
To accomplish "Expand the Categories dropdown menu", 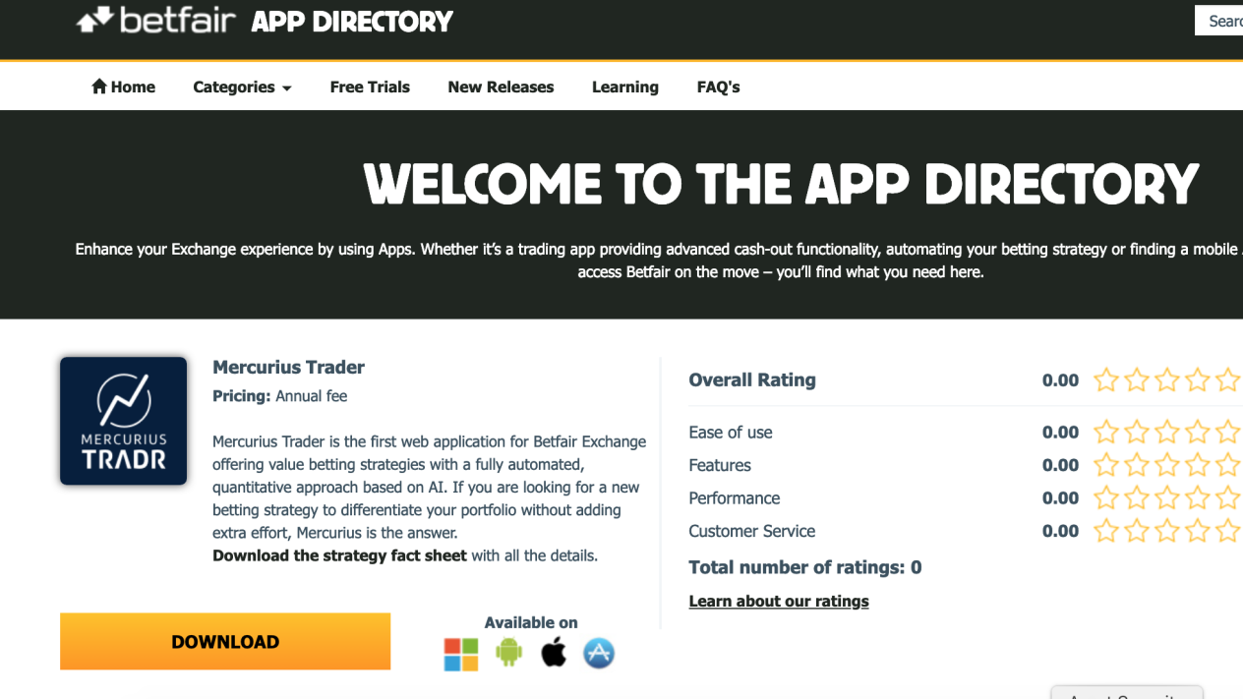I will [242, 87].
